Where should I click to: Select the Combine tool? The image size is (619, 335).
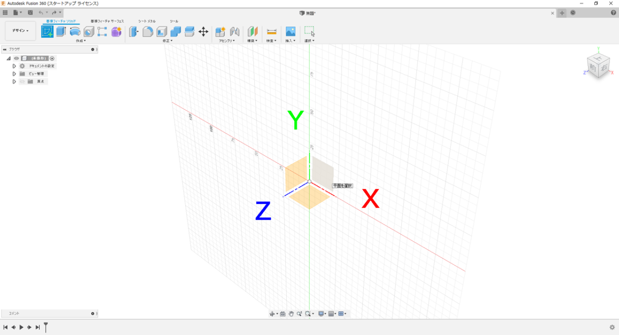click(x=175, y=32)
